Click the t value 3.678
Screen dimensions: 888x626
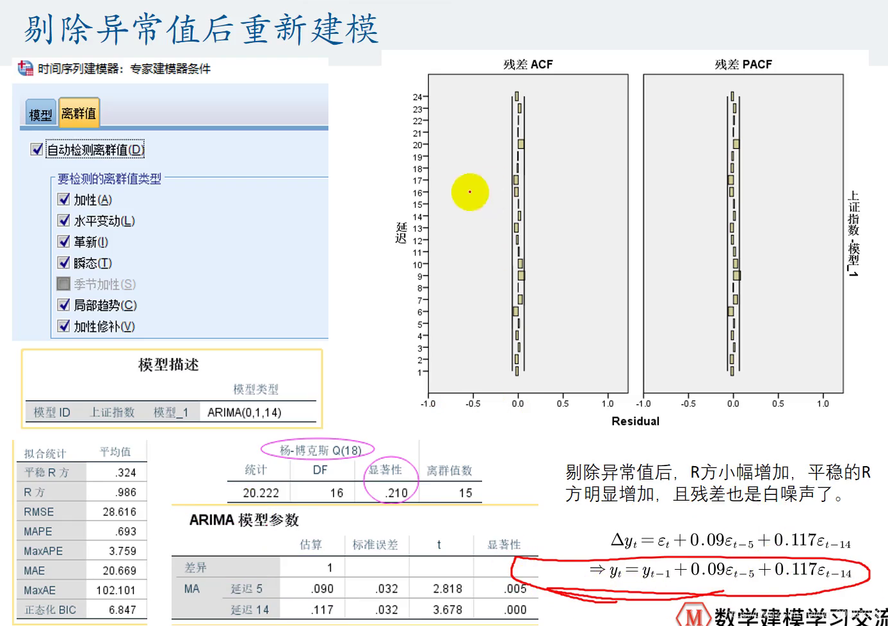(448, 610)
